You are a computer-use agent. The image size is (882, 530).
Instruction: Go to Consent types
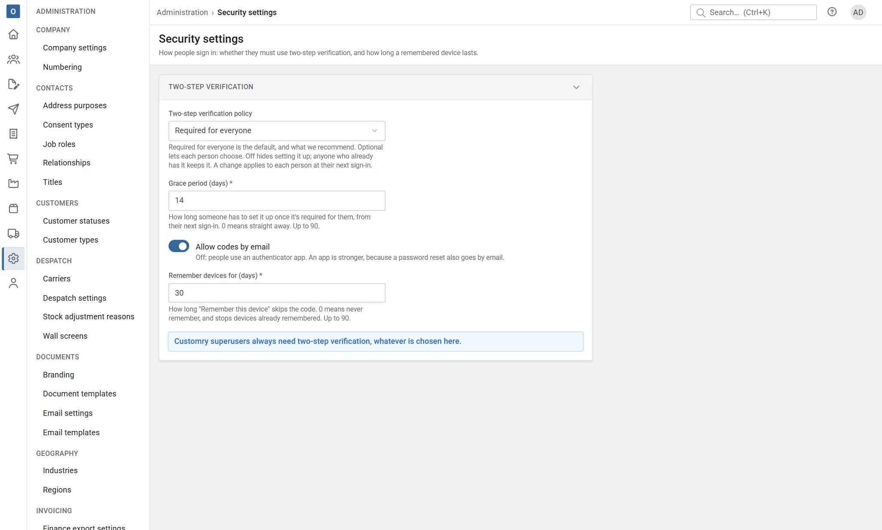[x=68, y=125]
